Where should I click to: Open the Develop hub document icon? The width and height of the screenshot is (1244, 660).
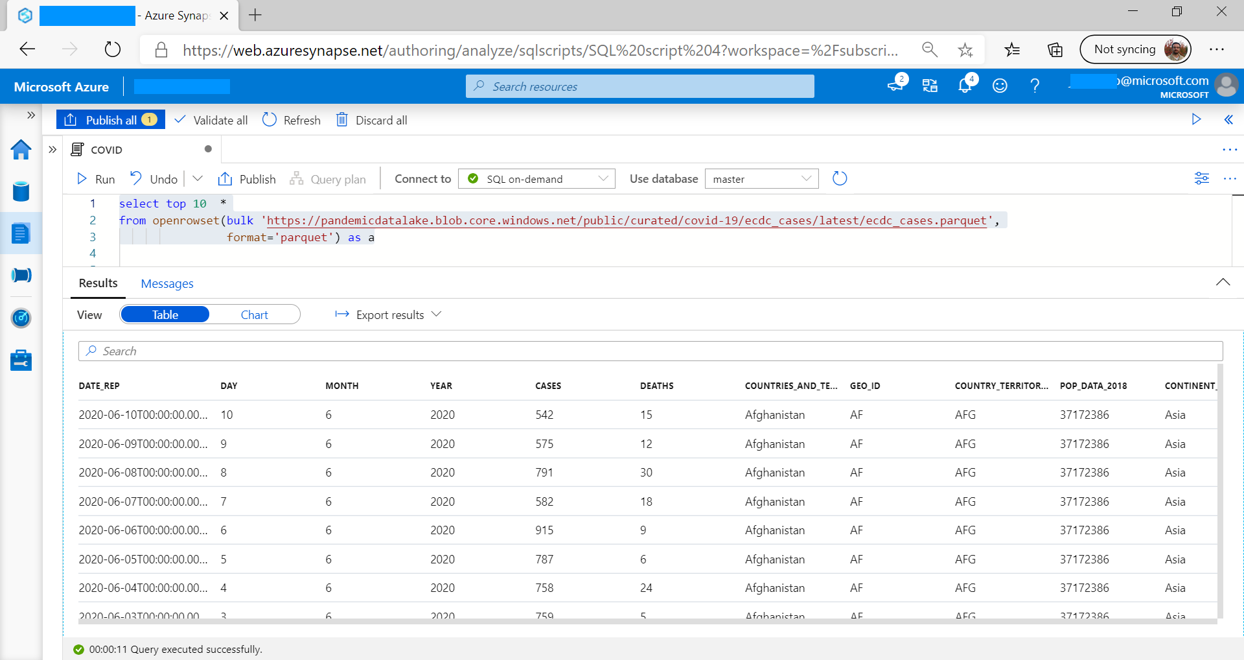pos(21,233)
